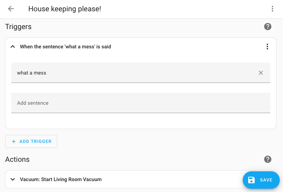Click the Actions section heading
Screen dimensions: 283x192
point(17,159)
